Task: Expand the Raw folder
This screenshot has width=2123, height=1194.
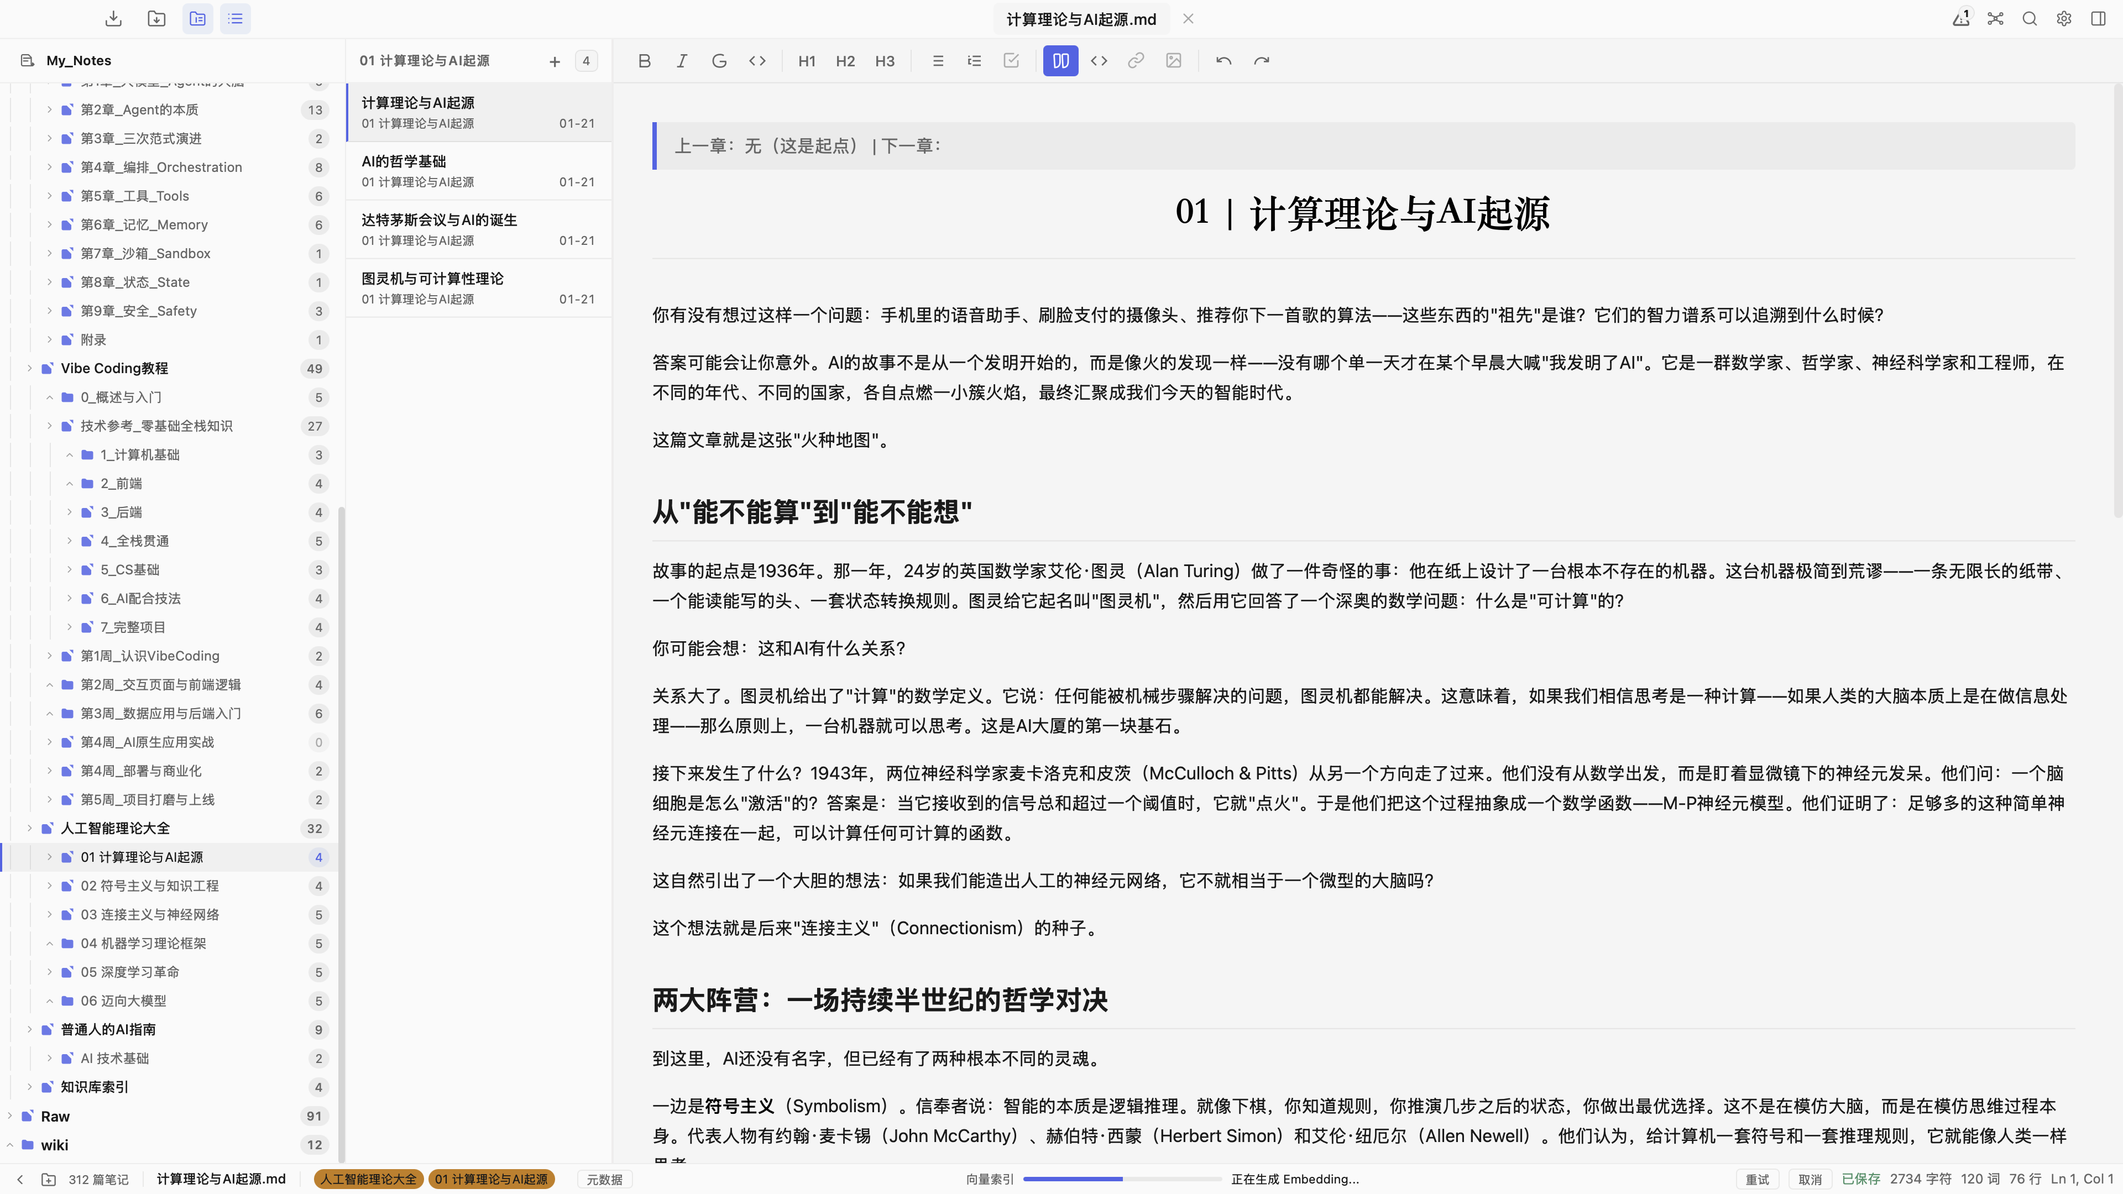Action: (10, 1116)
